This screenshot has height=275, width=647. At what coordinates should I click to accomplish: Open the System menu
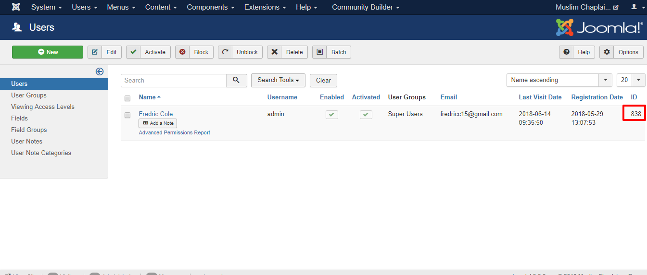coord(47,7)
